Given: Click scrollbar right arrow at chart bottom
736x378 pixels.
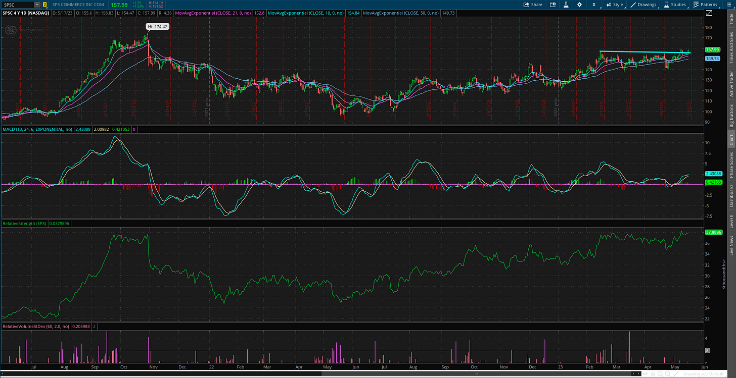Looking at the screenshot, I should [x=638, y=374].
